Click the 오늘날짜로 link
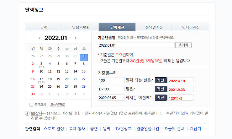The image size is (232, 139). (x=58, y=105)
